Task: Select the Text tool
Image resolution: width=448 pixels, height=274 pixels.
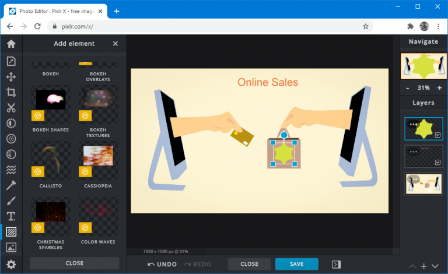Action: click(11, 216)
